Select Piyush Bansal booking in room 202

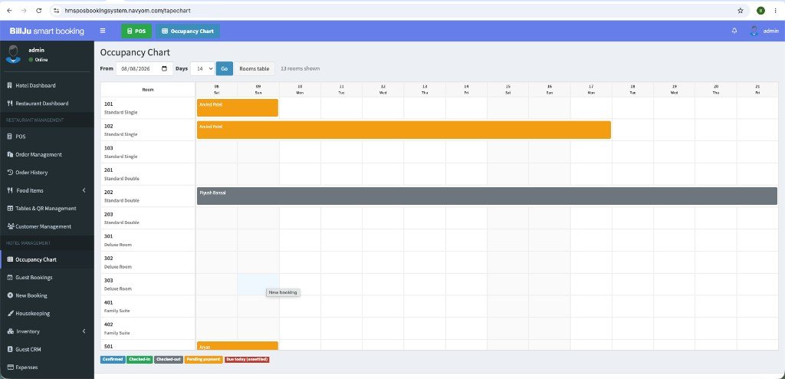tap(487, 196)
